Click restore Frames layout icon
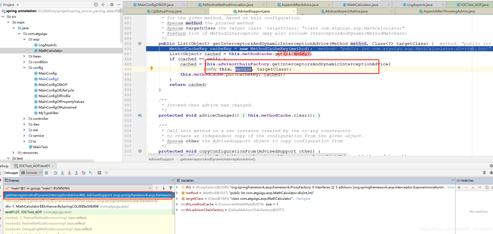The width and height of the screenshot is (493, 234). (x=173, y=180)
